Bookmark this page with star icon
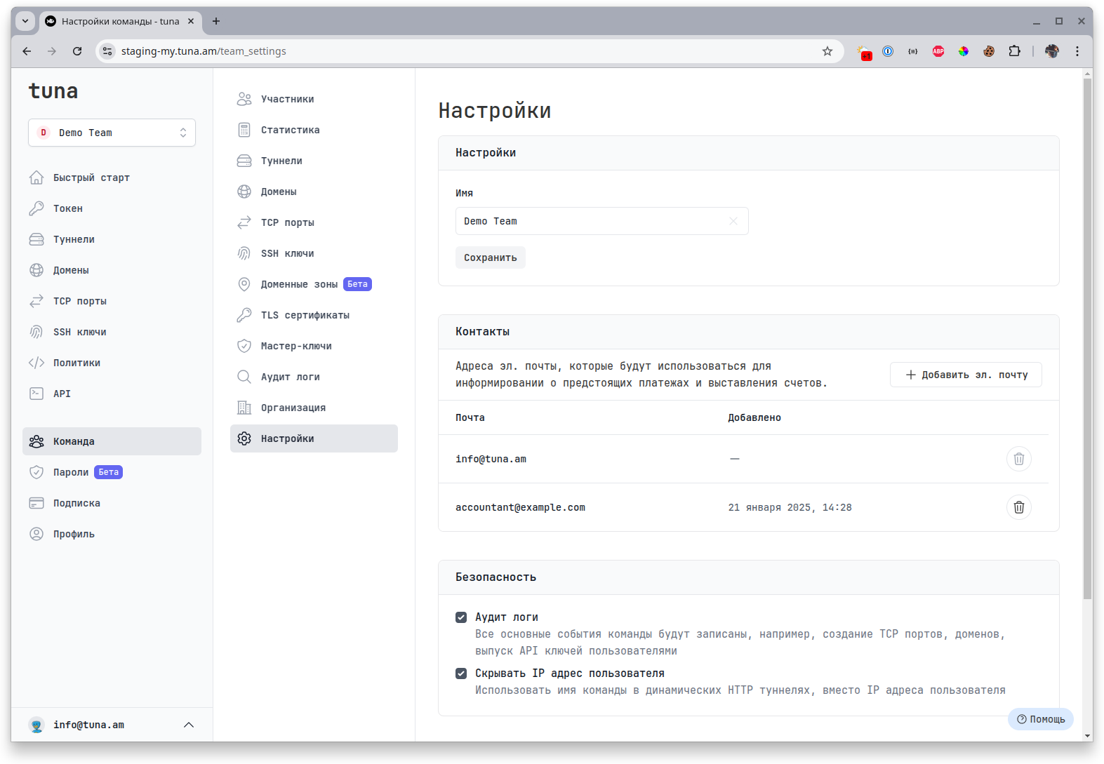1104x764 pixels. point(827,51)
